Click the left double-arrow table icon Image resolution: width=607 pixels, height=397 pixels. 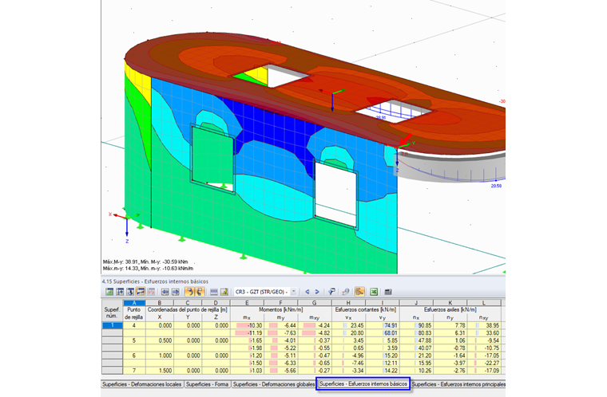pos(165,292)
